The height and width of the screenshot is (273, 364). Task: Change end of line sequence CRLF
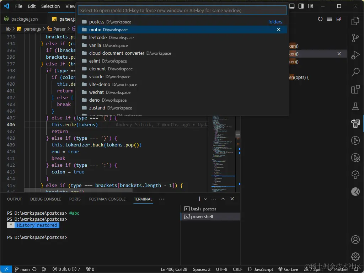pos(237,269)
